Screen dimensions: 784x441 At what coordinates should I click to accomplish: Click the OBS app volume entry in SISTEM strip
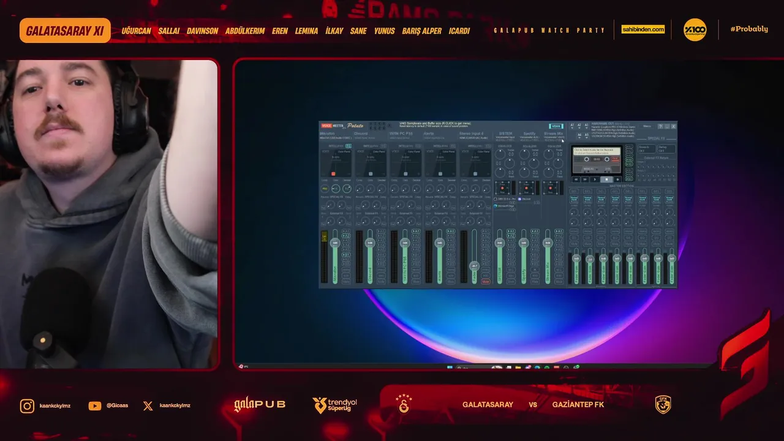506,199
